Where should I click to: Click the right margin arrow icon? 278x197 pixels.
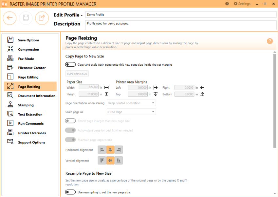[x=202, y=87]
